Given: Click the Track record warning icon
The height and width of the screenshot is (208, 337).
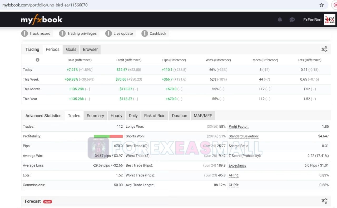Looking at the screenshot, I should coord(24,33).
